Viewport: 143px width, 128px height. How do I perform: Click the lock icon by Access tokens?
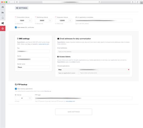[x=58, y=56]
